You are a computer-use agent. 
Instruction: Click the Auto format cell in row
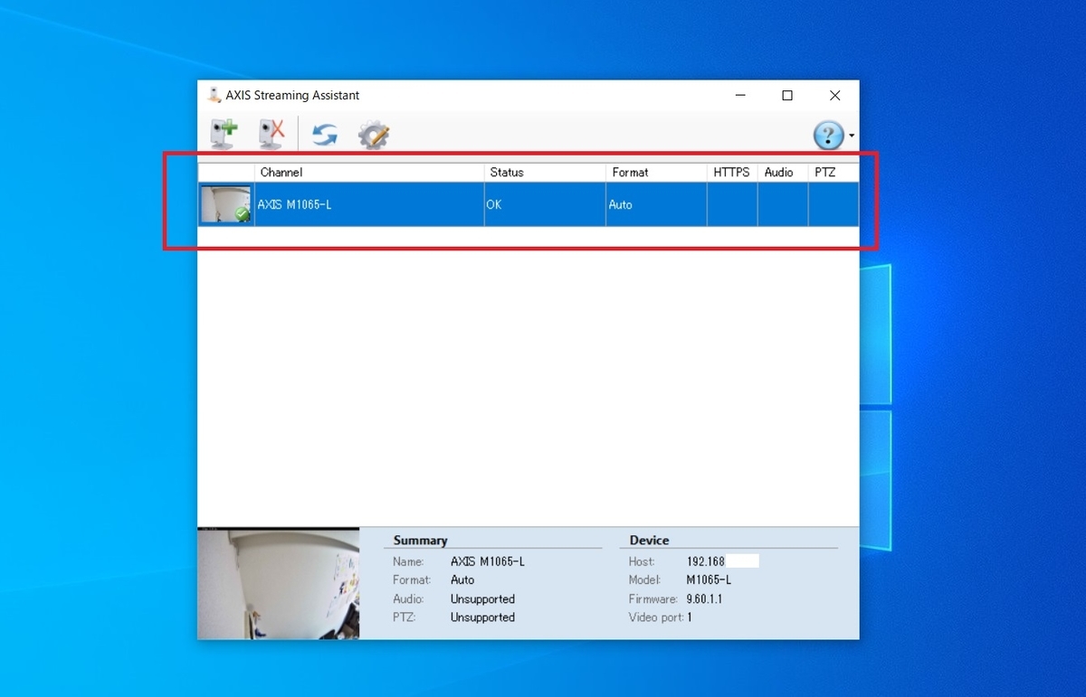656,204
